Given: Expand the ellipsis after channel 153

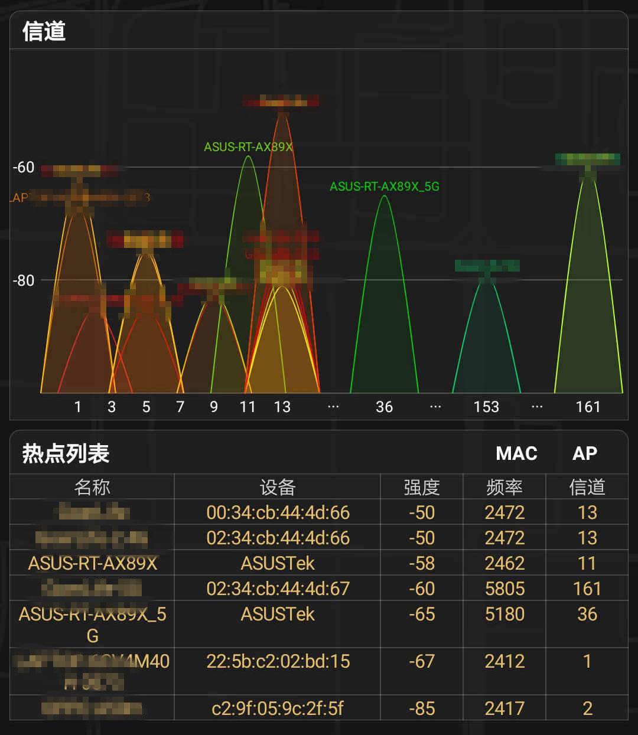Looking at the screenshot, I should click(x=537, y=406).
